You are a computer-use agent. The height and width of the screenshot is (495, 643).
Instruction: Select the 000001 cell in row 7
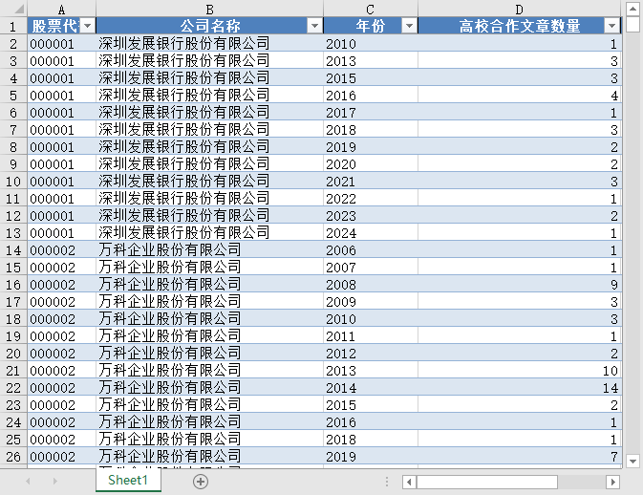coord(61,130)
